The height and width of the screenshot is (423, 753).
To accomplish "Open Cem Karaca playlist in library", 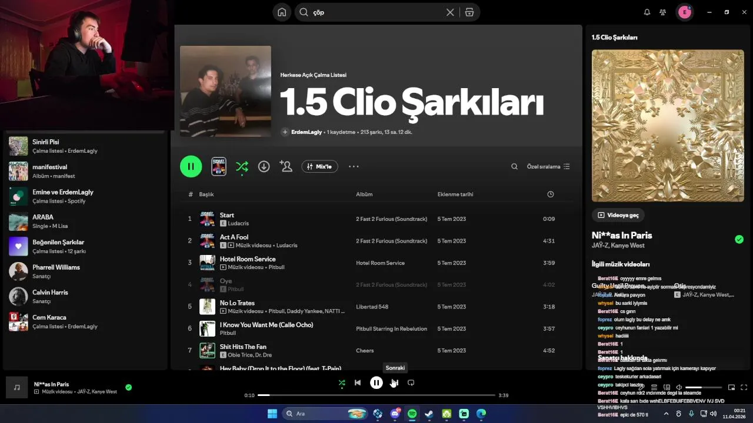I will (x=85, y=321).
